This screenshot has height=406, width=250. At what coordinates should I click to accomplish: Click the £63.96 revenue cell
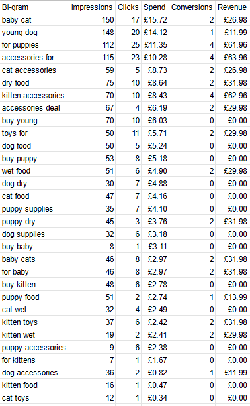(232, 58)
